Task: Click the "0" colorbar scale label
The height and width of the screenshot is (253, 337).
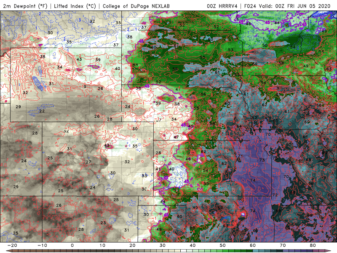Action: click(x=72, y=245)
